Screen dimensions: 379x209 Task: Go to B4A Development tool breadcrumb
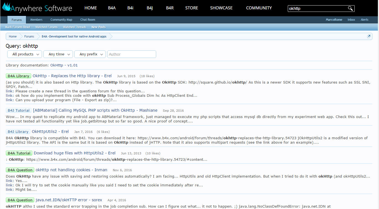point(74,36)
